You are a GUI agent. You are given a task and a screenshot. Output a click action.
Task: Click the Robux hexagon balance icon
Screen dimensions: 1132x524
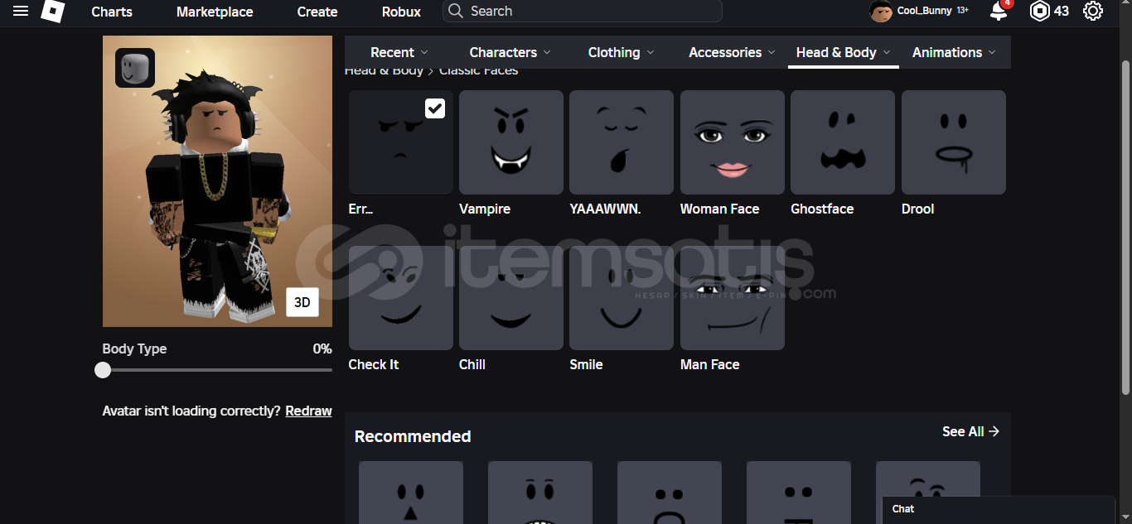click(x=1039, y=11)
